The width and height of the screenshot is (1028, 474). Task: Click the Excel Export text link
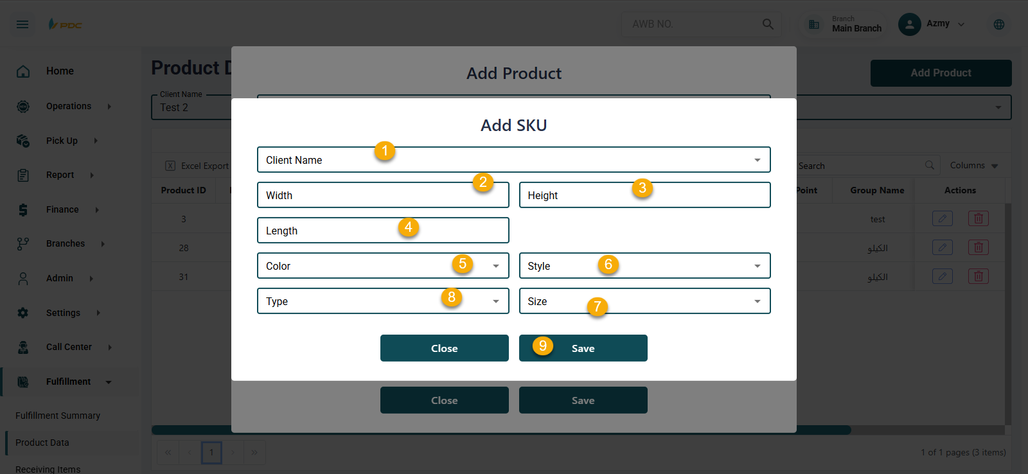pos(205,166)
